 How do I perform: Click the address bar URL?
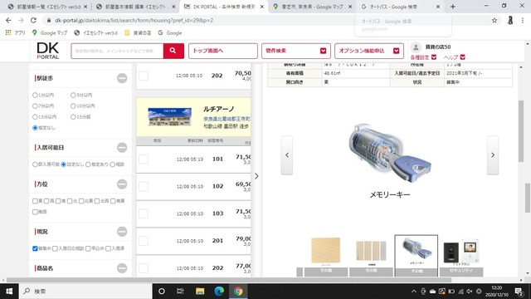(x=134, y=20)
